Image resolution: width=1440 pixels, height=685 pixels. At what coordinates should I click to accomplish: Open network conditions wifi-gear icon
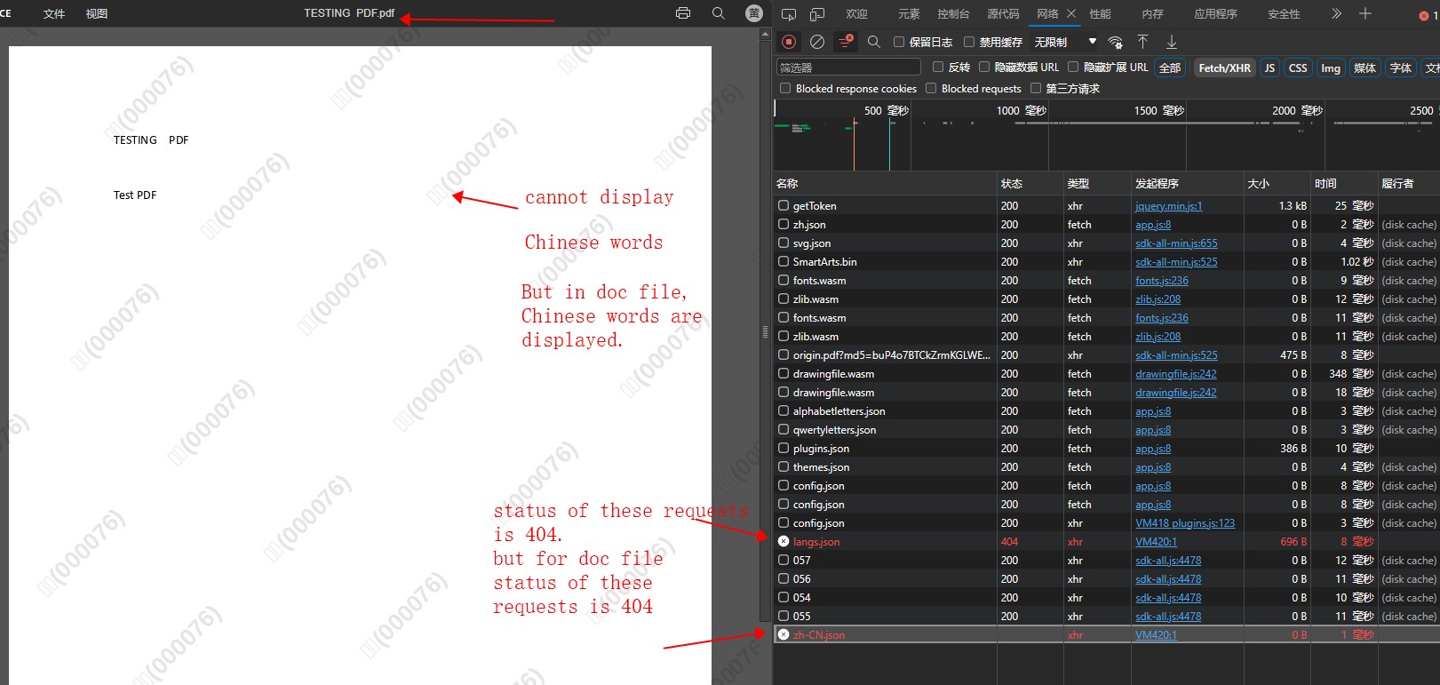tap(1116, 42)
